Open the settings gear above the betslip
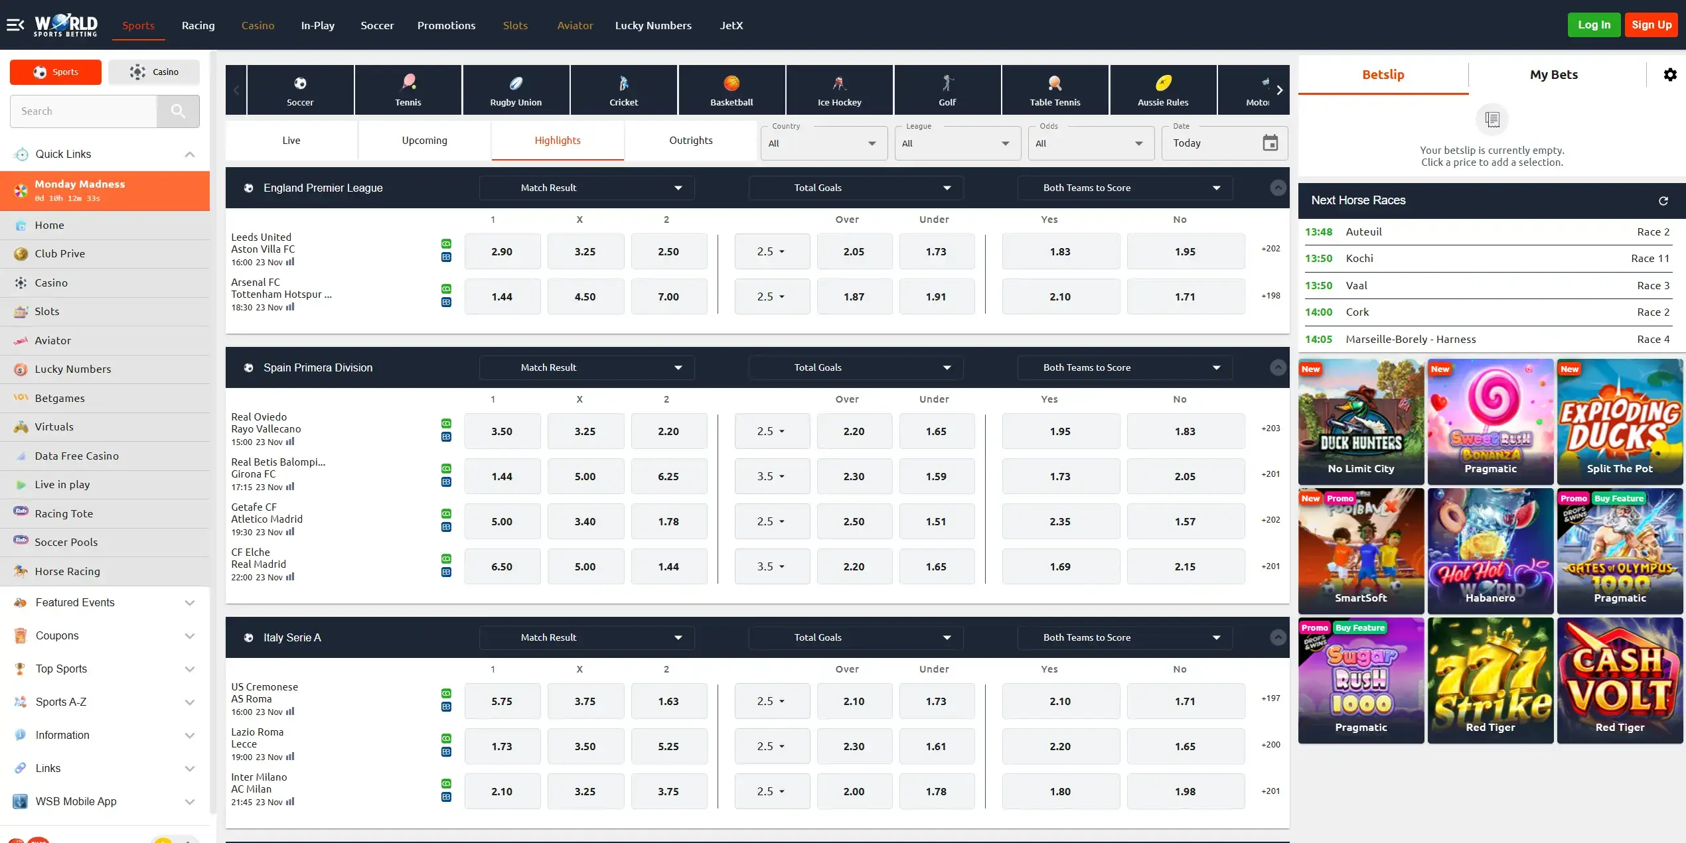1686x843 pixels. pyautogui.click(x=1671, y=74)
